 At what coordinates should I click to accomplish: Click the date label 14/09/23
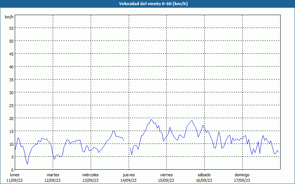(x=128, y=180)
